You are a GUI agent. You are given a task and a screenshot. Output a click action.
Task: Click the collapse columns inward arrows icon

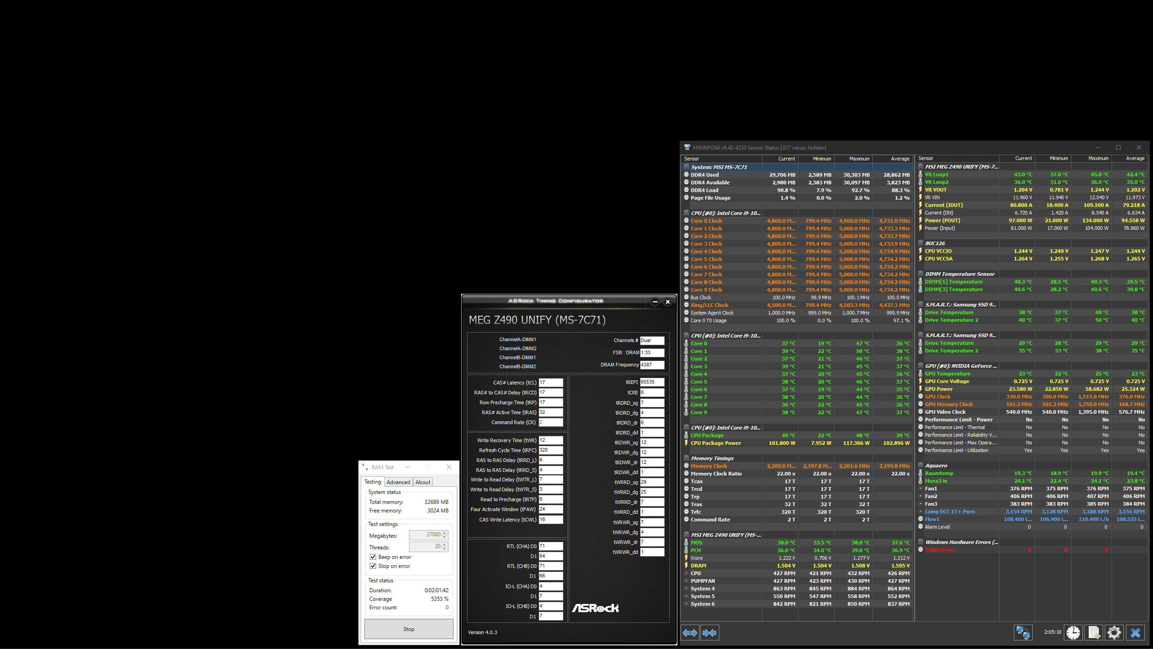pyautogui.click(x=709, y=633)
